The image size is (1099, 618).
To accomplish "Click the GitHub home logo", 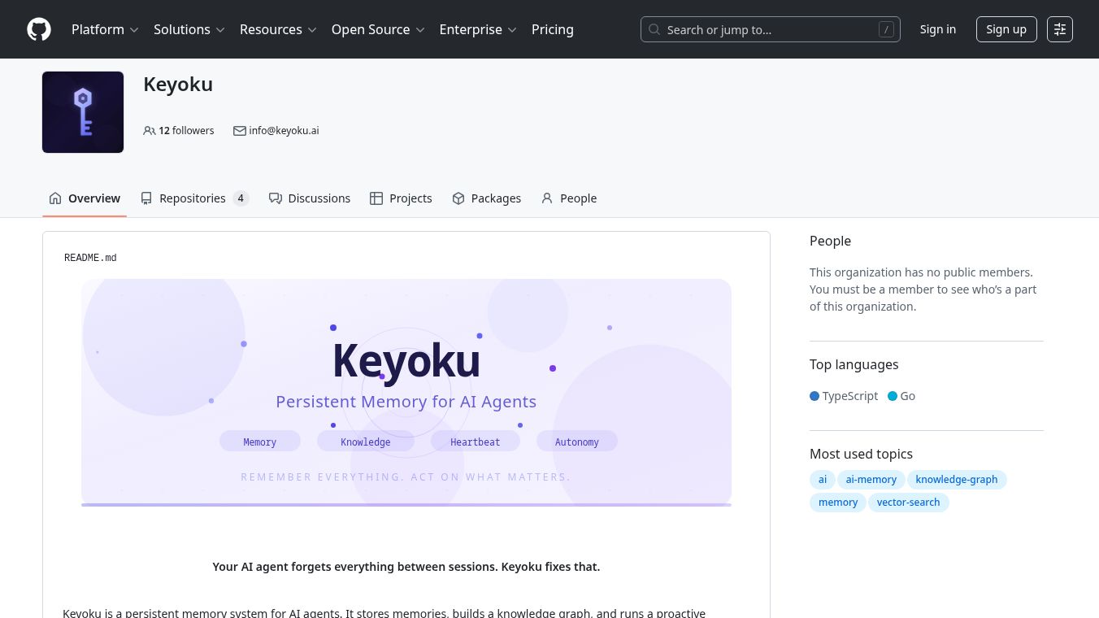I will 39,29.
